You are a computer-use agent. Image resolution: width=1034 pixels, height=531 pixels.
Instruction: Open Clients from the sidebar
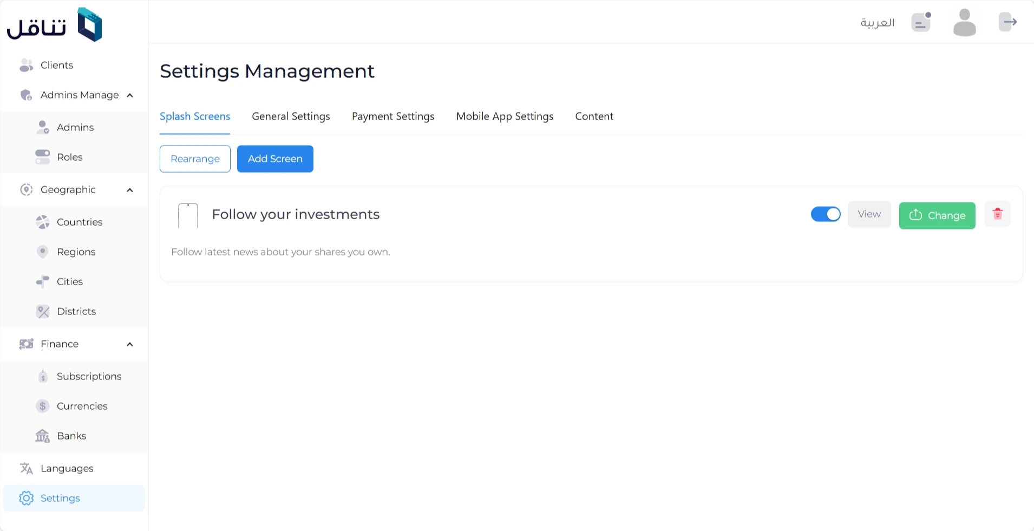pyautogui.click(x=56, y=65)
